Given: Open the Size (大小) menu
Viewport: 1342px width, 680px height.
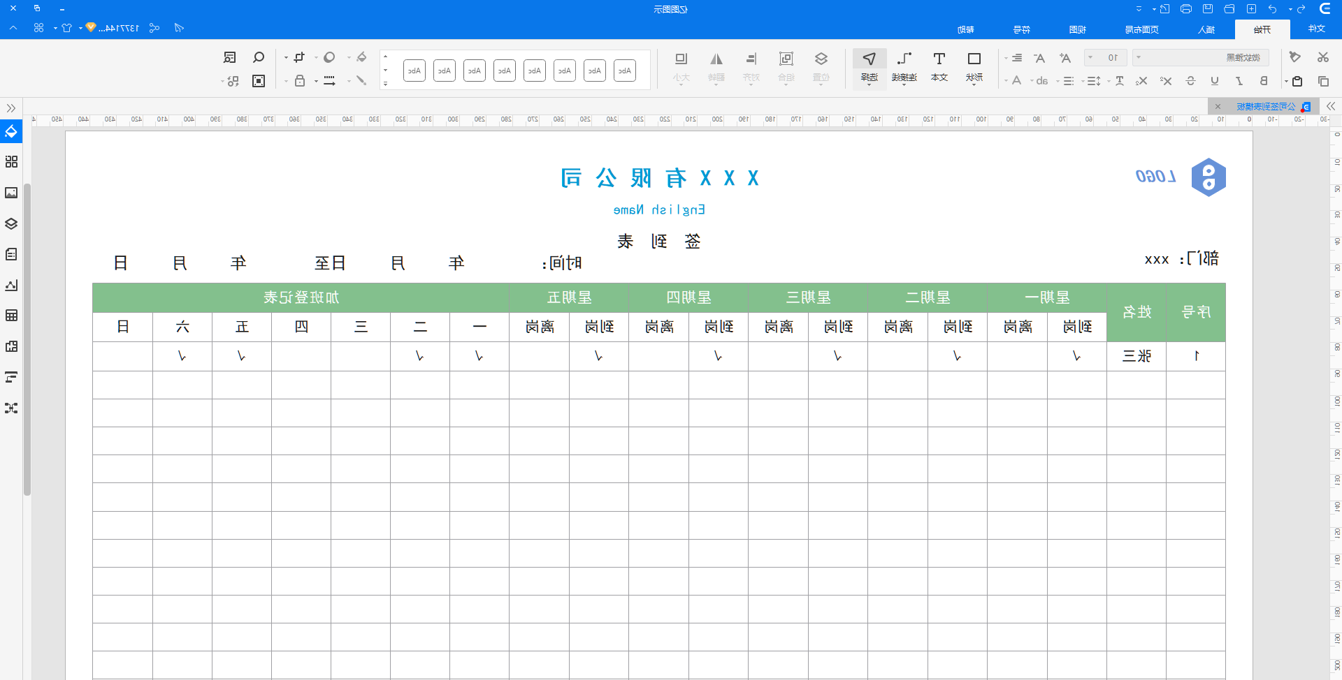Looking at the screenshot, I should (681, 67).
